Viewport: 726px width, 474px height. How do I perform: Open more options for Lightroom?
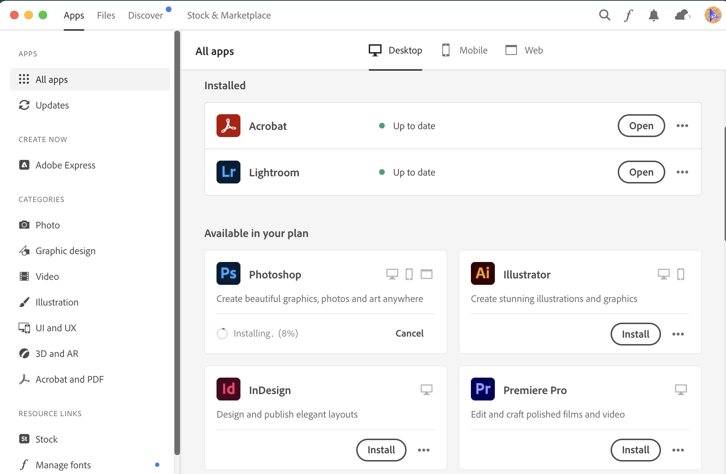point(682,172)
